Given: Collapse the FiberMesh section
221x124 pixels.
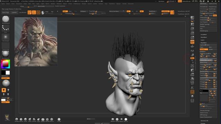Looking at the screenshot, I should tap(203, 43).
